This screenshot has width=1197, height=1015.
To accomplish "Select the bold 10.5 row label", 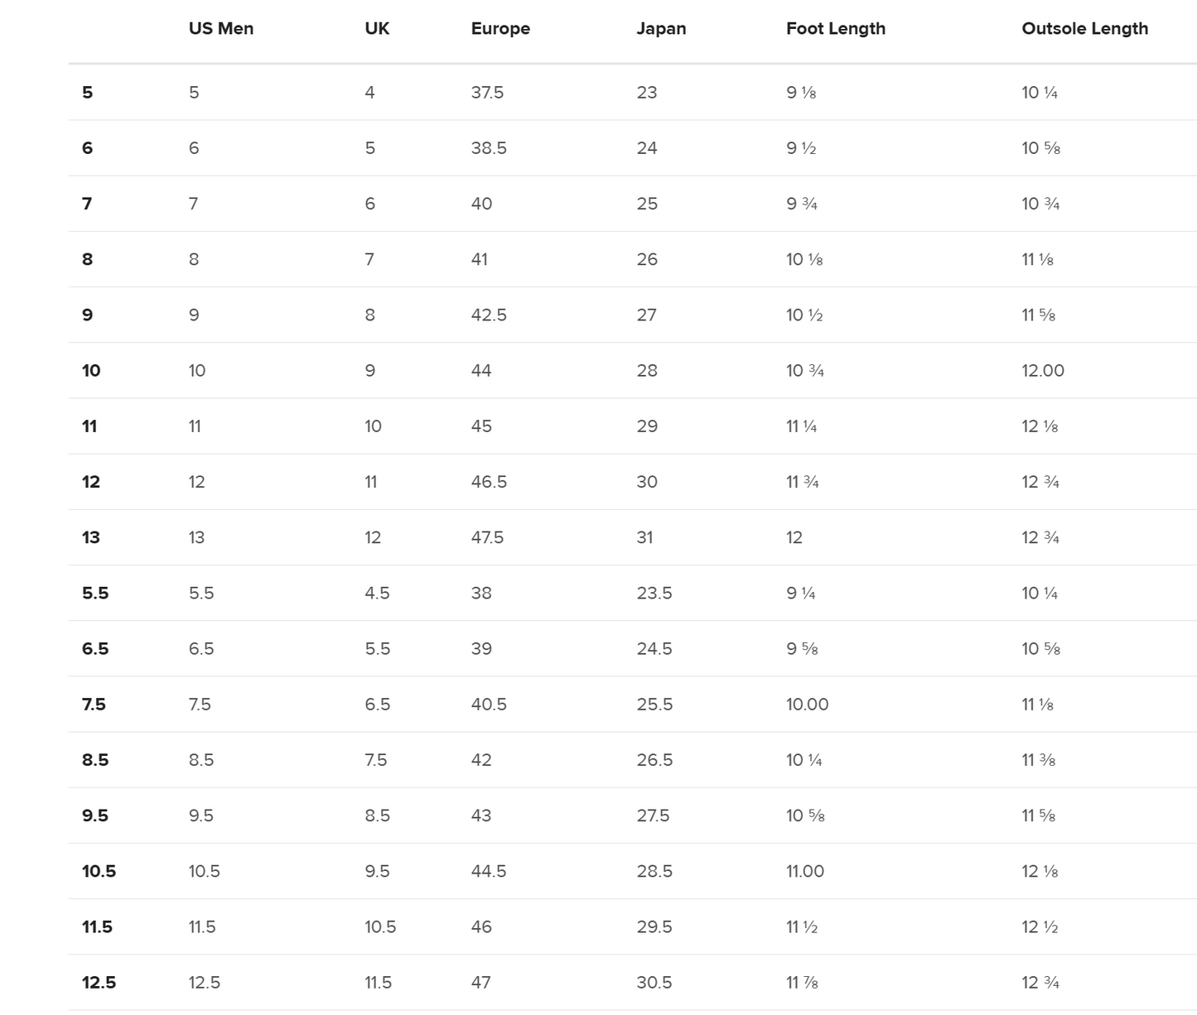I will 99,872.
